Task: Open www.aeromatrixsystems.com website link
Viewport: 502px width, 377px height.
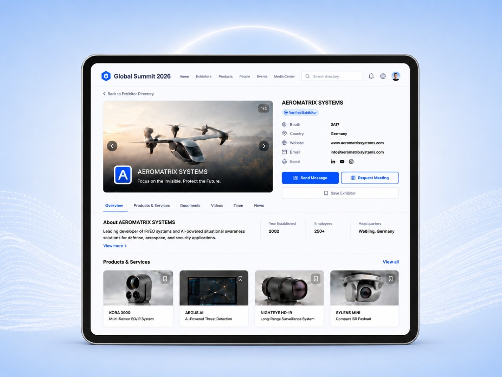Action: (x=357, y=143)
